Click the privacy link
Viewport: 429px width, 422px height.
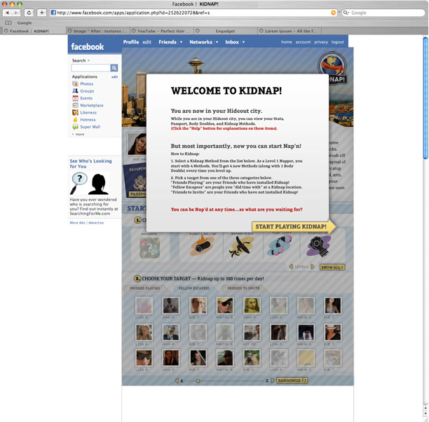coord(320,42)
